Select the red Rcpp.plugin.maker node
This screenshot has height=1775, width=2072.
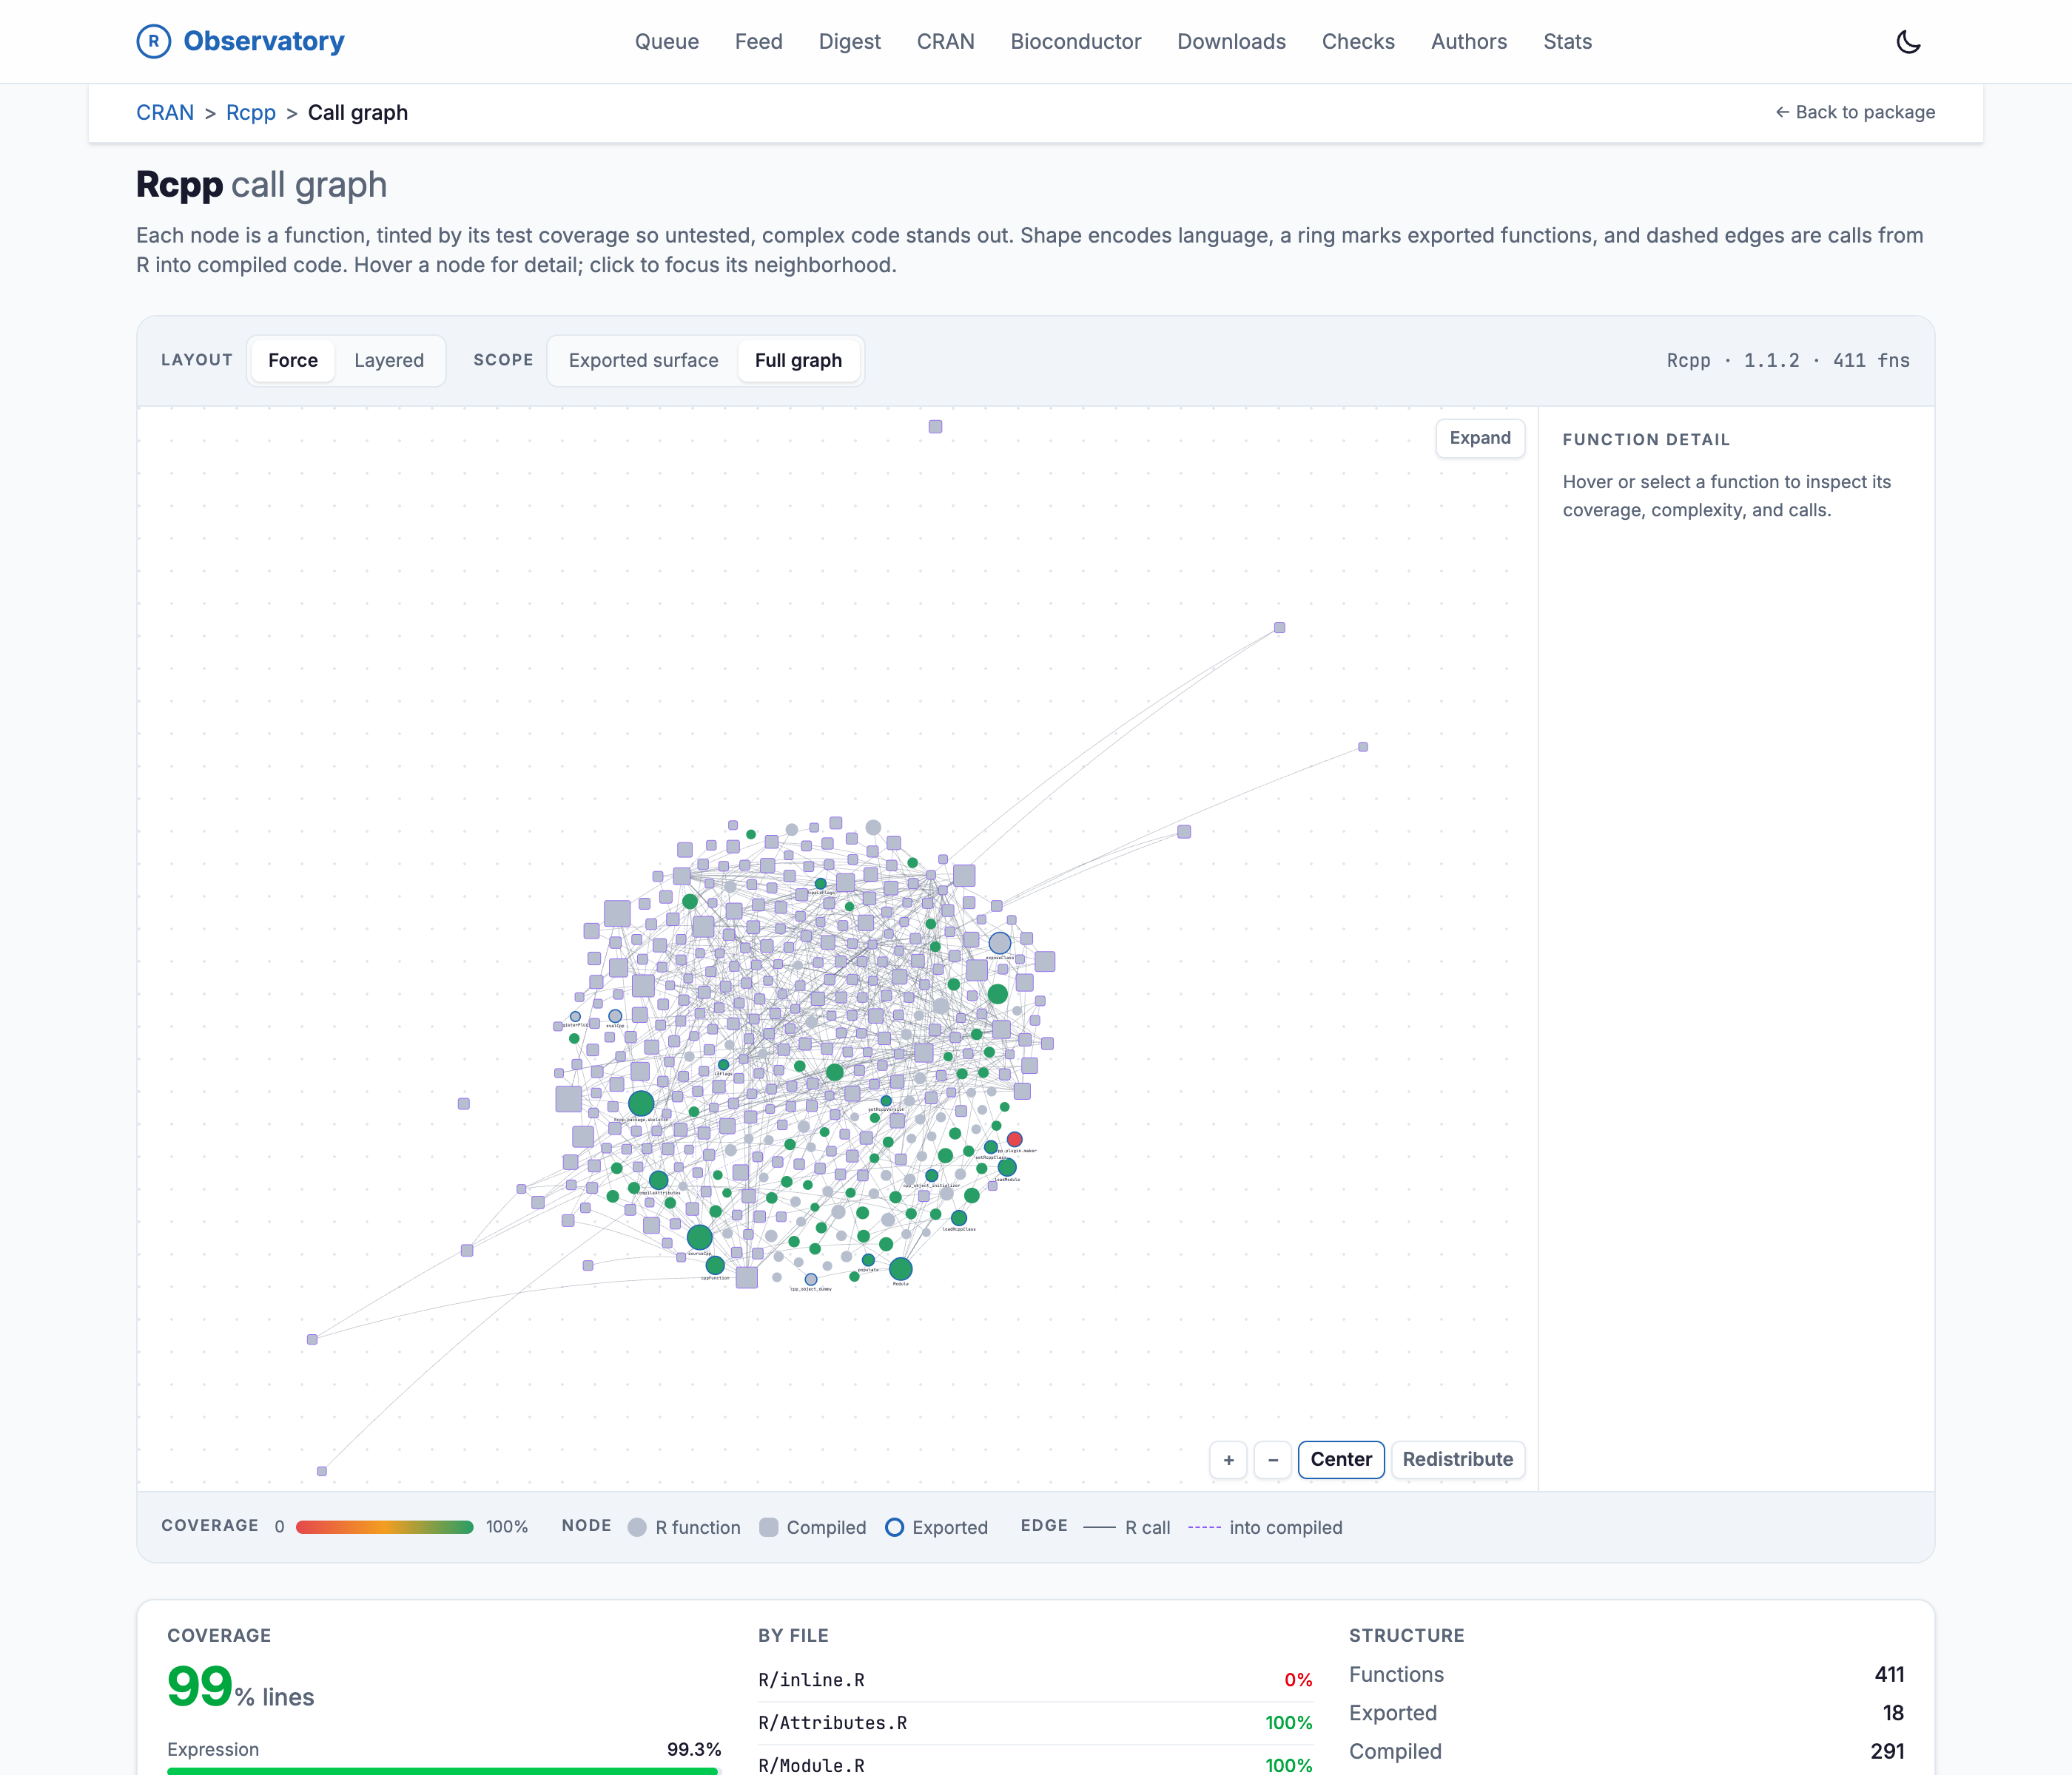click(1014, 1138)
